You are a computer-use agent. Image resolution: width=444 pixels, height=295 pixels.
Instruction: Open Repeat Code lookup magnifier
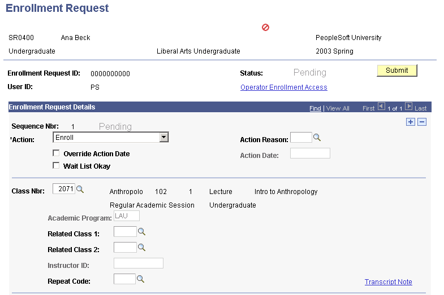coord(140,279)
